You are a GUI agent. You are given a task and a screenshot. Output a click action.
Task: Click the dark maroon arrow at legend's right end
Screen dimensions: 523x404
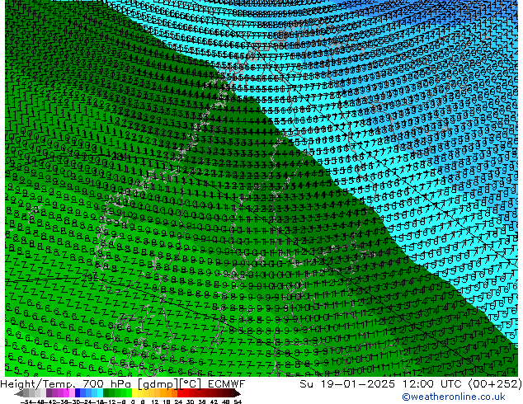click(x=237, y=393)
